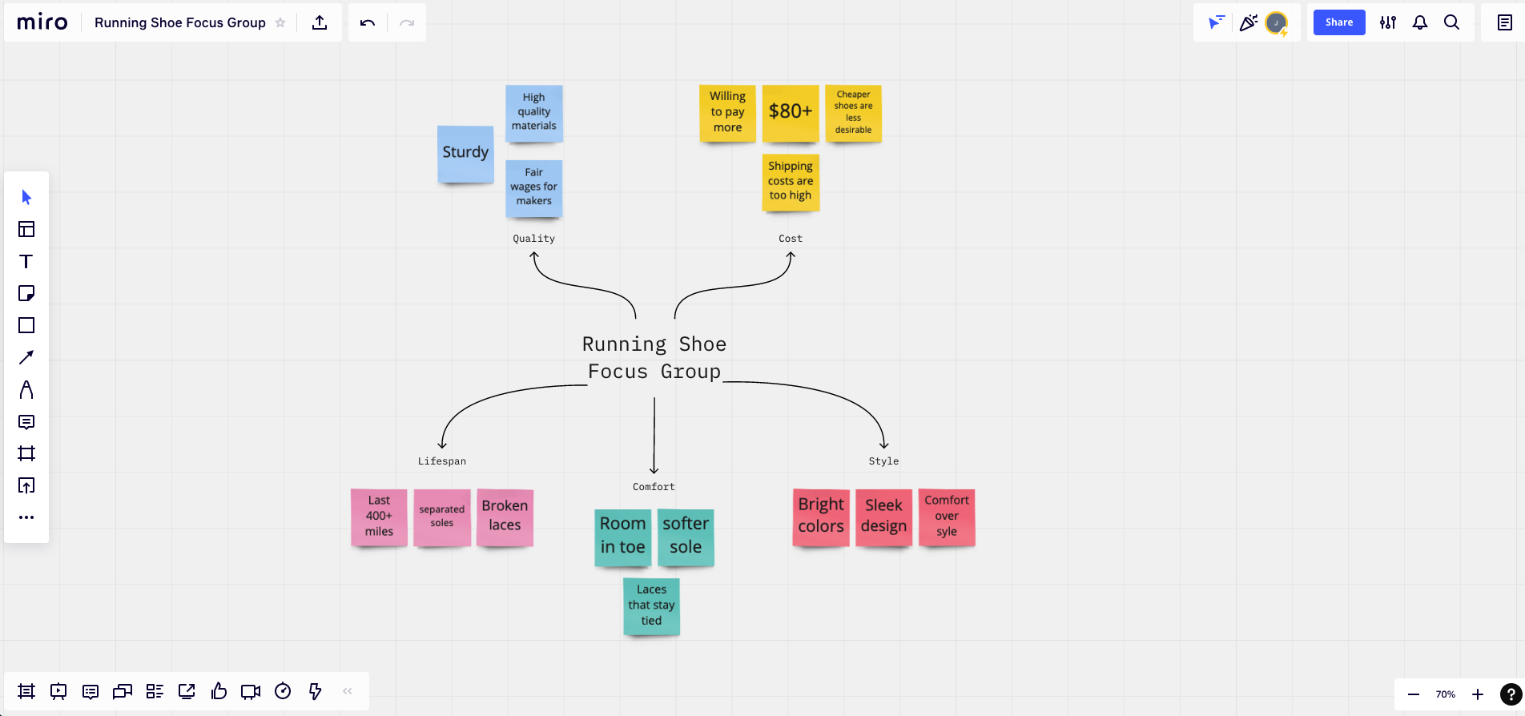The height and width of the screenshot is (716, 1525).
Task: Open the Templates tool
Action: (26, 229)
